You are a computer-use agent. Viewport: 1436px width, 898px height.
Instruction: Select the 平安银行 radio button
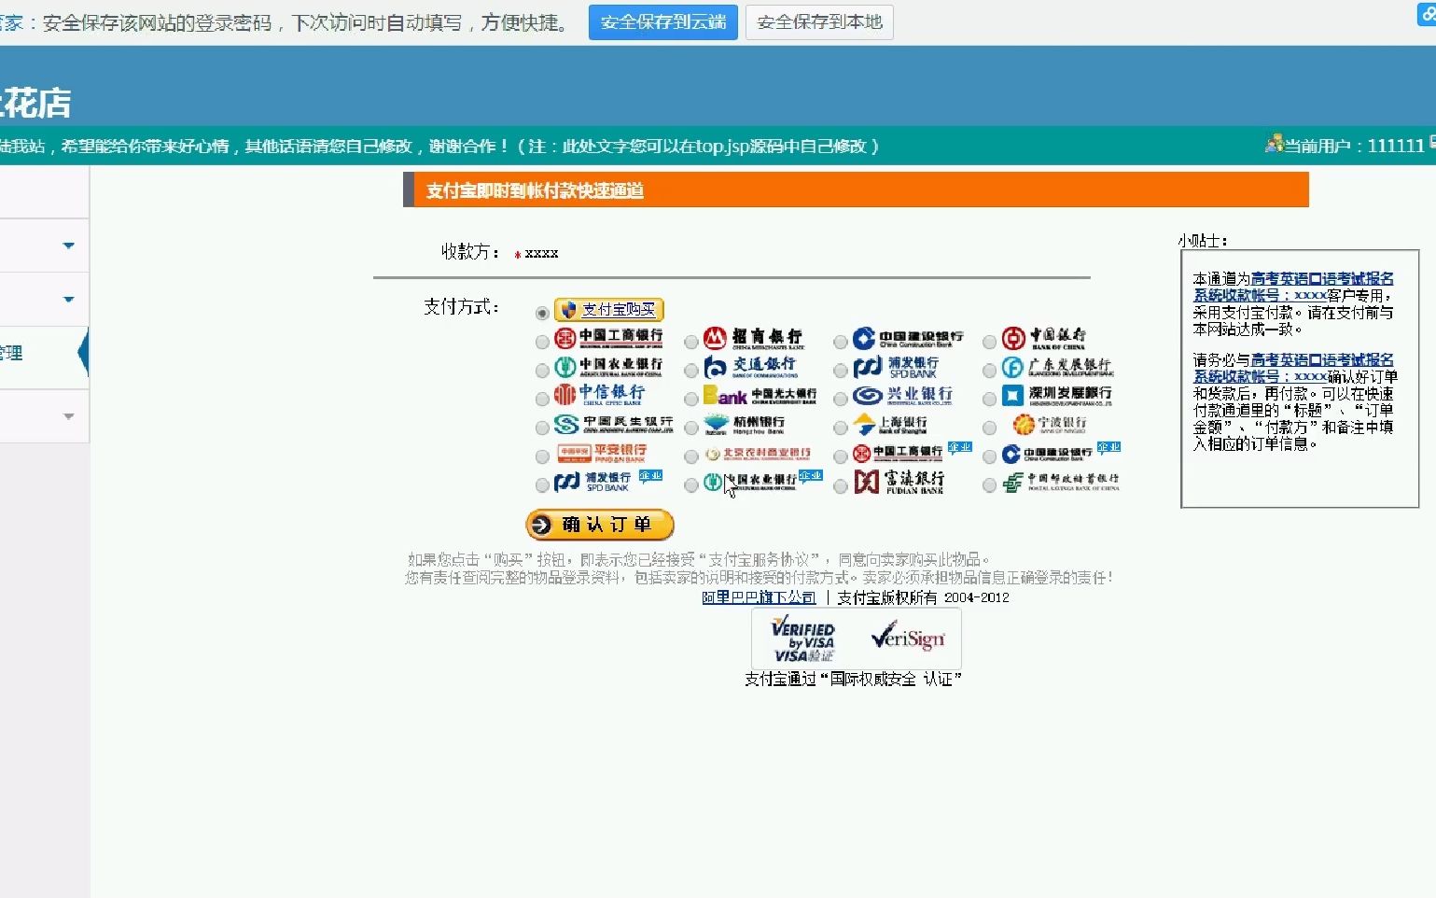(x=542, y=456)
